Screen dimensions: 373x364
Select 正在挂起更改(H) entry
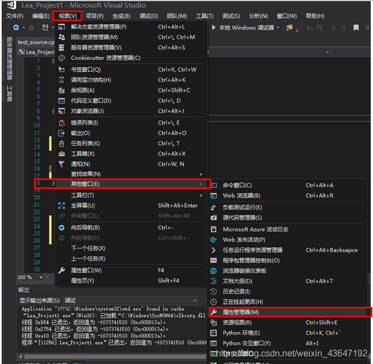click(288, 302)
